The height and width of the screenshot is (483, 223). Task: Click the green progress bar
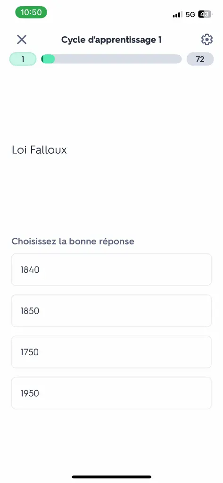coord(111,59)
